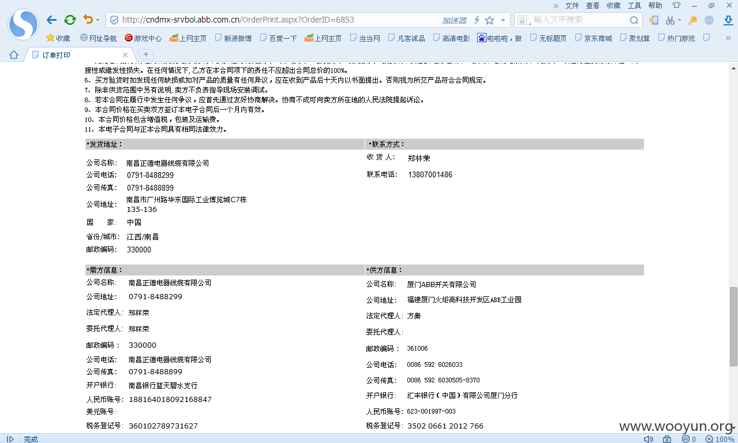Viewport: 738px width, 443px height.
Task: Click the tax number 360102789731627
Action: click(163, 426)
